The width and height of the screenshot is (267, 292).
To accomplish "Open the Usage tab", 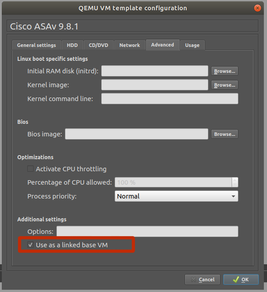I will [192, 45].
